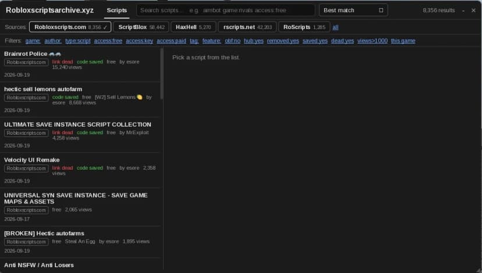The height and width of the screenshot is (273, 482).
Task: Click Robloxscripts.com badge under Velocity UI Remake
Action: coord(26,168)
